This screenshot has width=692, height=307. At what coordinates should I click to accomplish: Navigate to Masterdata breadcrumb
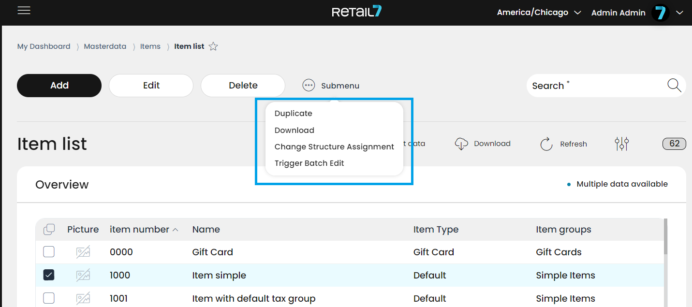(105, 46)
